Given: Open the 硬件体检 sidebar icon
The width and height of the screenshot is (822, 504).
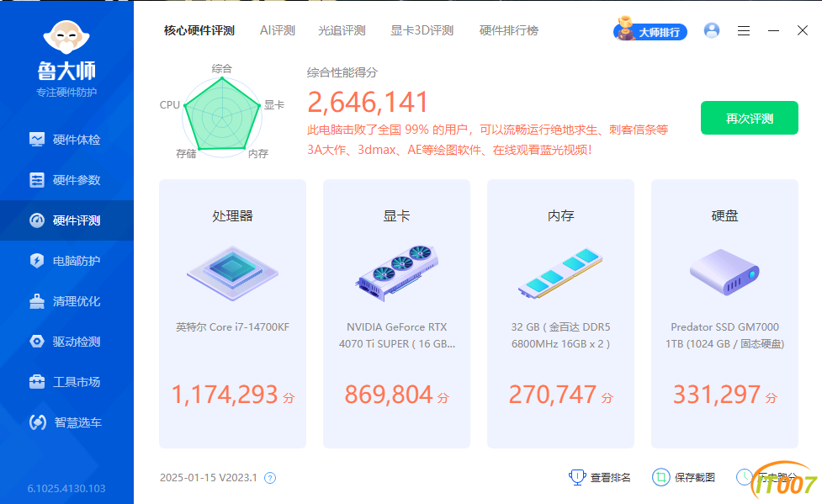Looking at the screenshot, I should [x=37, y=140].
